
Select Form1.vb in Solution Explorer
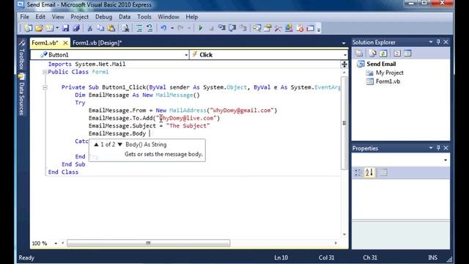tap(388, 81)
